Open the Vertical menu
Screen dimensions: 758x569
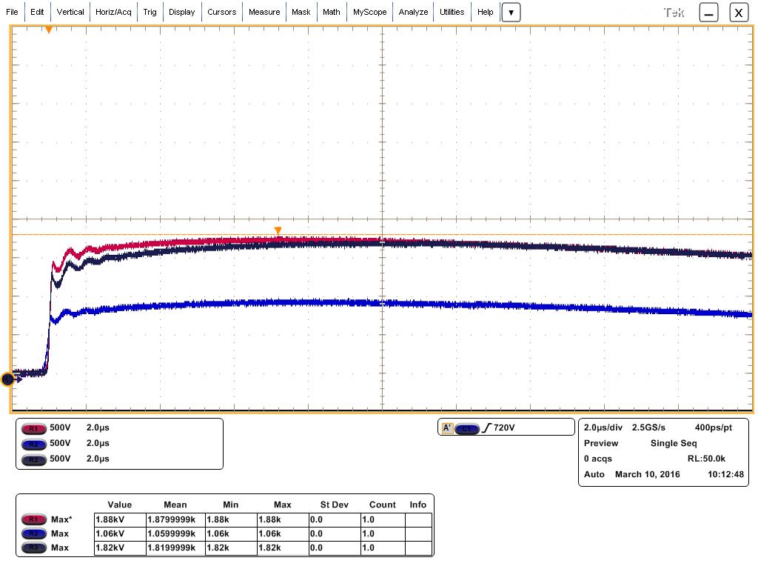coord(70,12)
